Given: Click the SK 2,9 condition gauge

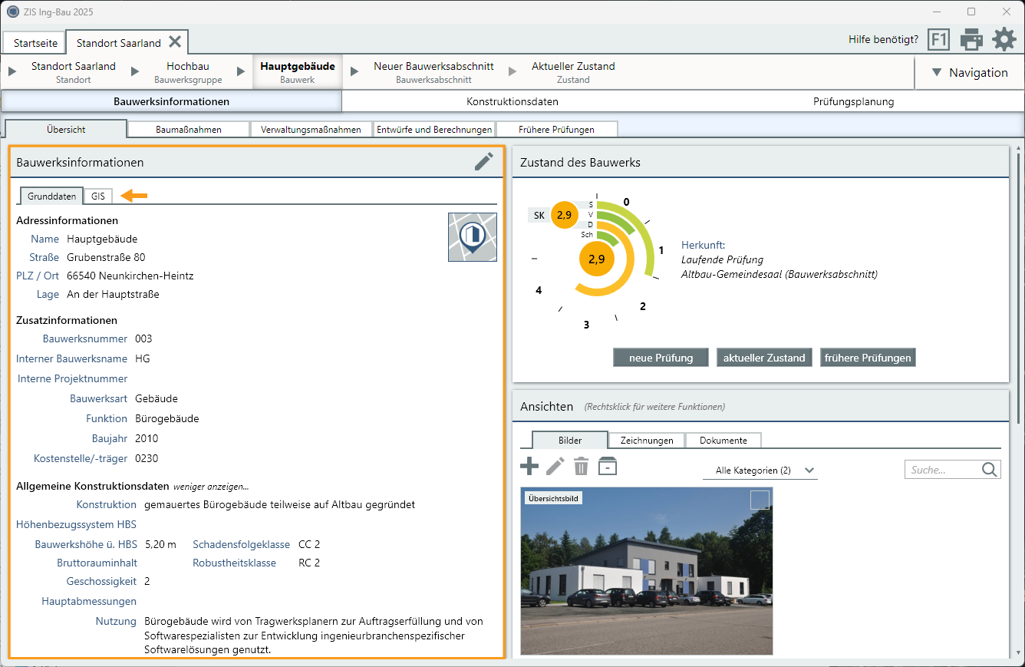Looking at the screenshot, I should coord(565,215).
